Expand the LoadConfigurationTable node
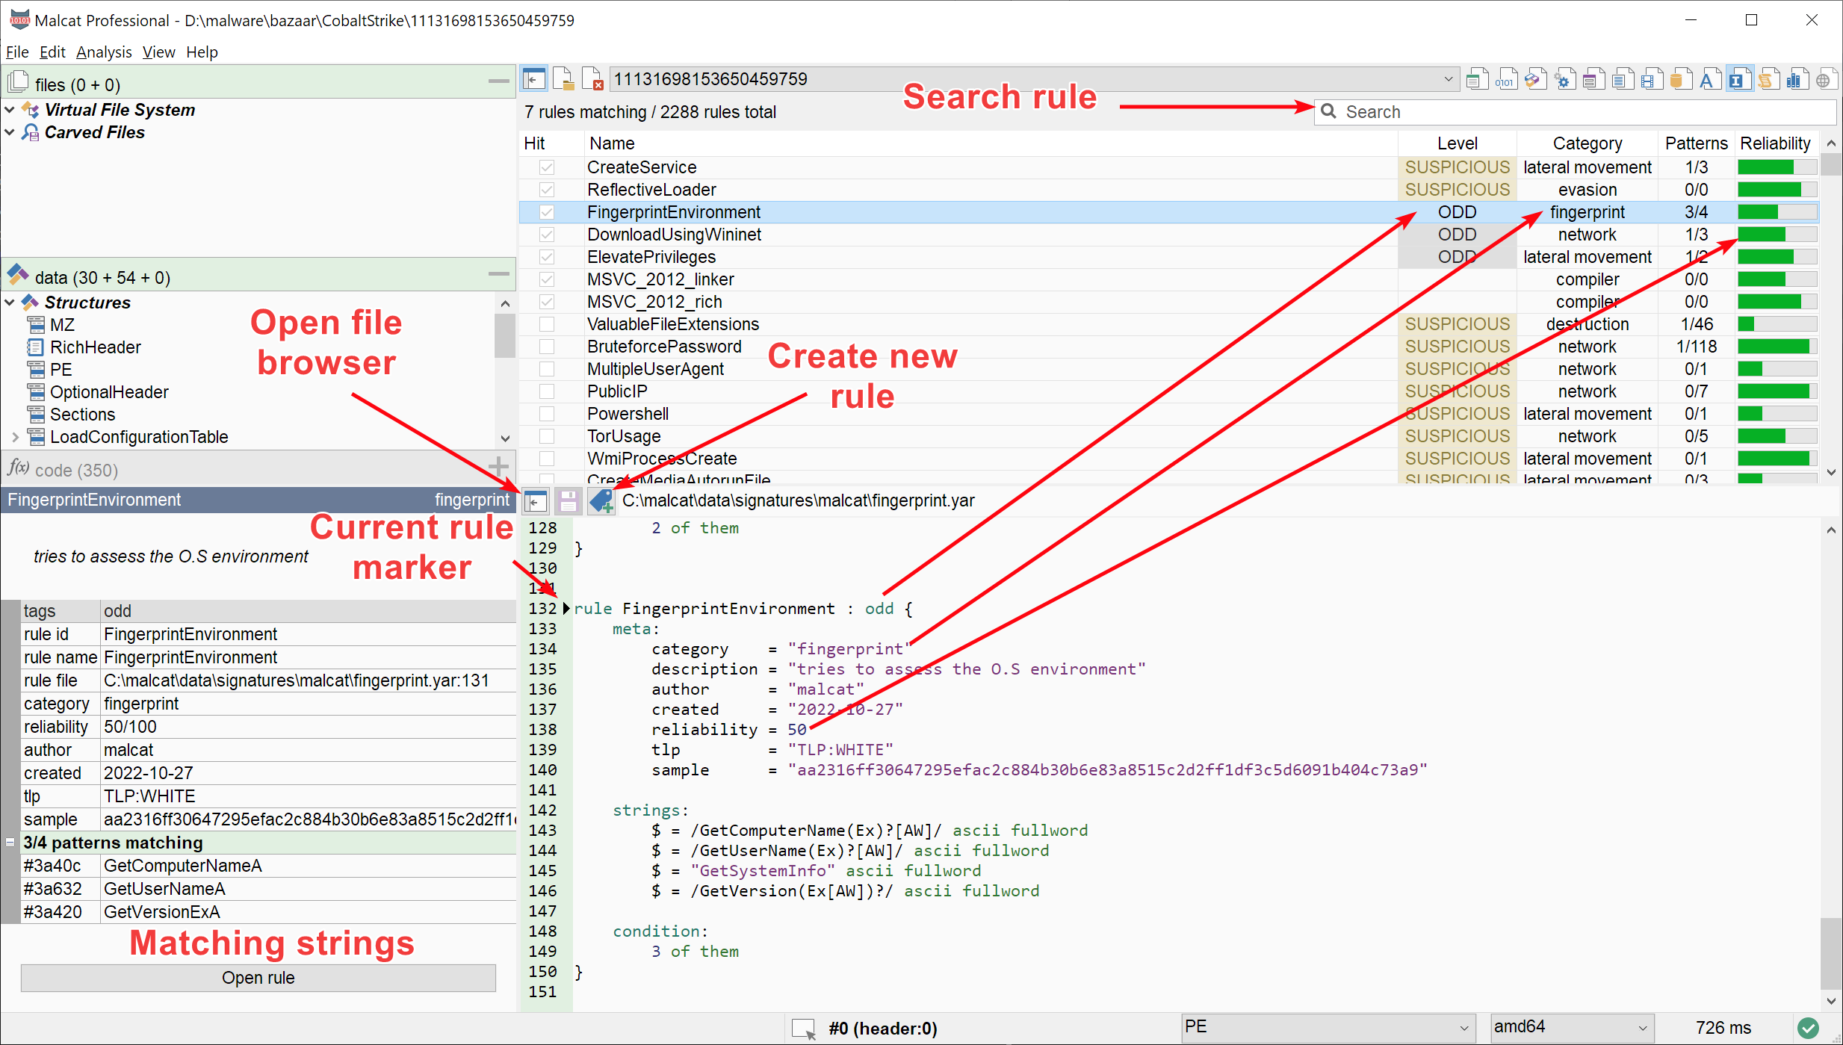1843x1045 pixels. [16, 437]
